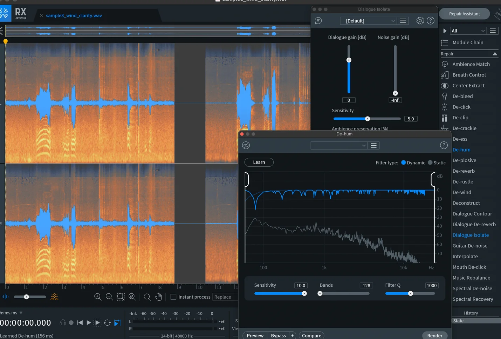Viewport: 501px width, 339px height.
Task: Open Dialogue Isolate preset menu icon
Action: (x=403, y=21)
